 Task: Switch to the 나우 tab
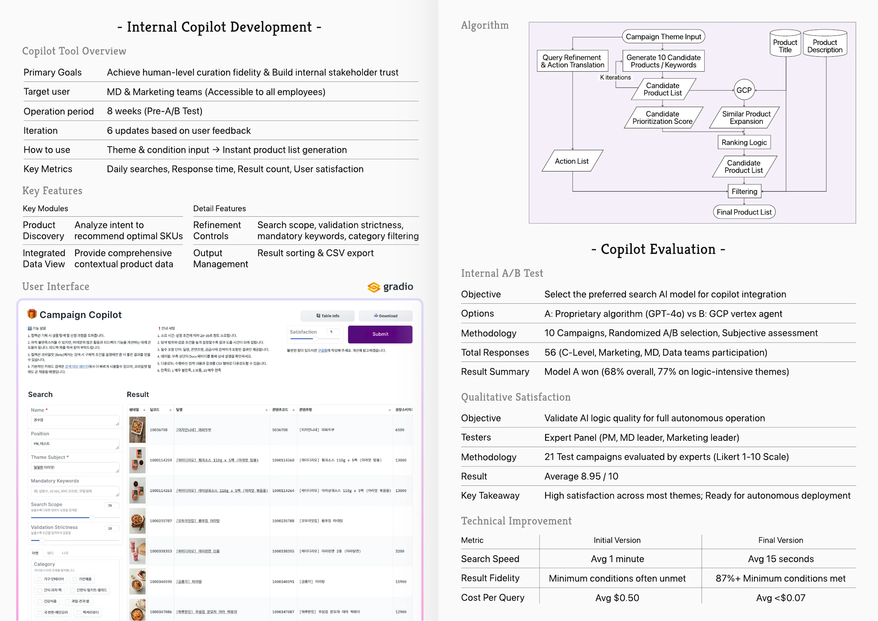coord(65,553)
